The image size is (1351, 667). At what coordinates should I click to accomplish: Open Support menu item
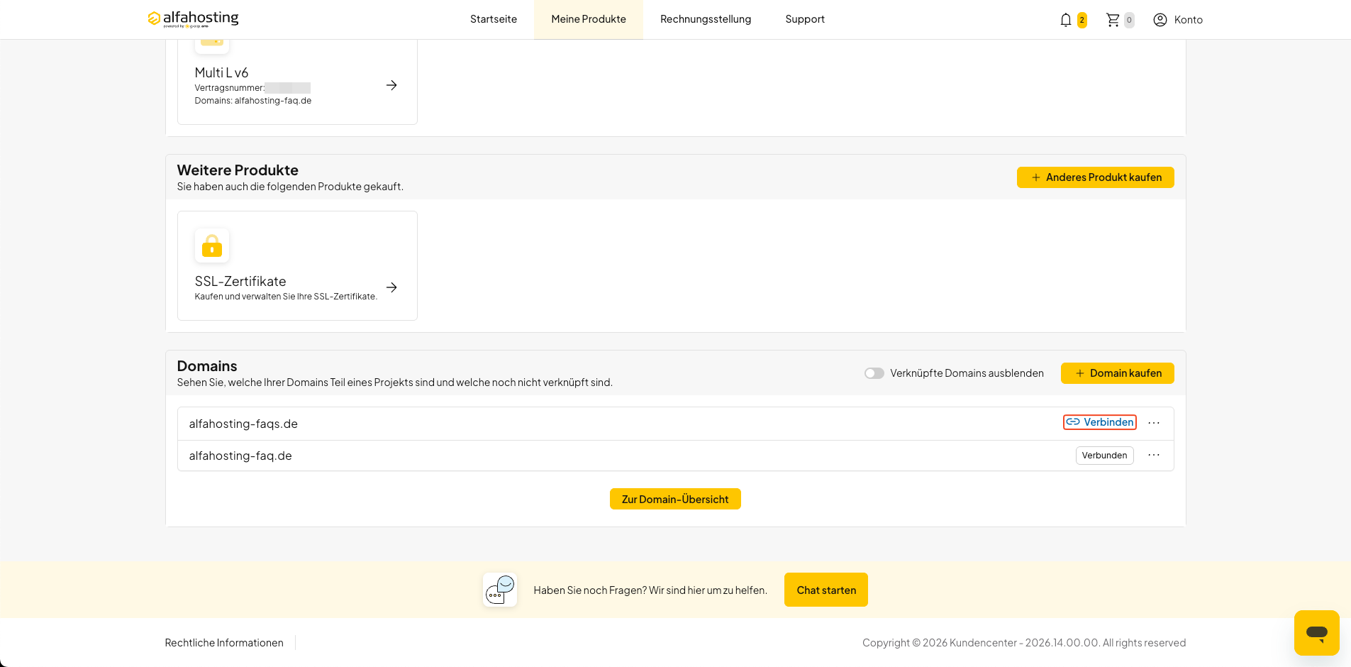click(x=805, y=19)
